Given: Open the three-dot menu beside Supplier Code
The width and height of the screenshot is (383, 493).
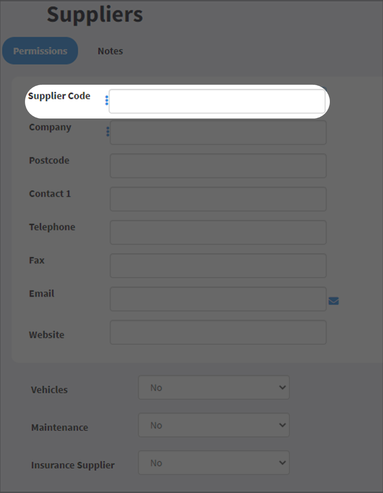Looking at the screenshot, I should point(107,100).
